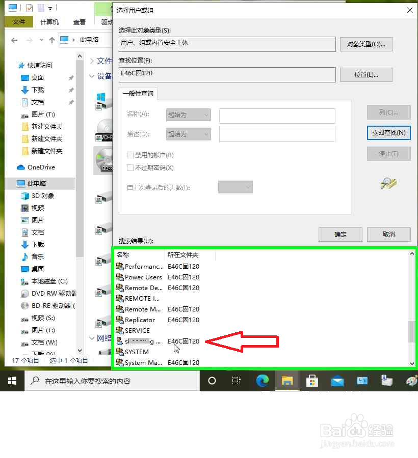Click the Search examples help icon
Screen dimensions: 418x458
point(389,183)
